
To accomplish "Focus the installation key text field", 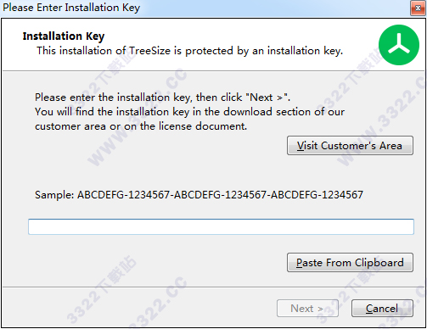I will tap(221, 226).
